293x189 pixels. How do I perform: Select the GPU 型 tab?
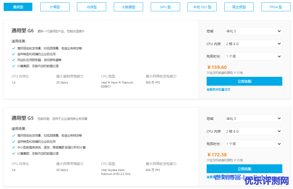pyautogui.click(x=165, y=7)
